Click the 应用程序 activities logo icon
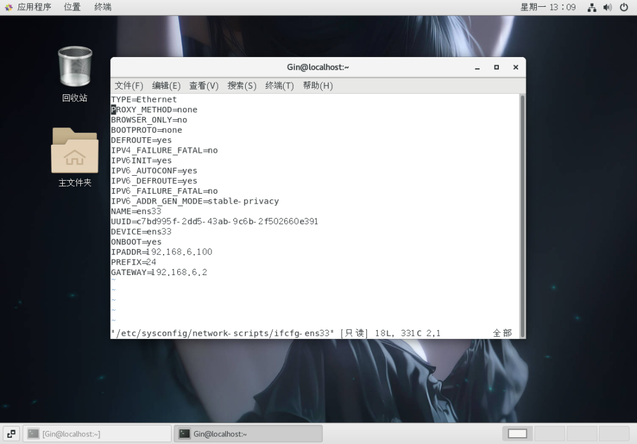Image resolution: width=637 pixels, height=444 pixels. (x=8, y=7)
